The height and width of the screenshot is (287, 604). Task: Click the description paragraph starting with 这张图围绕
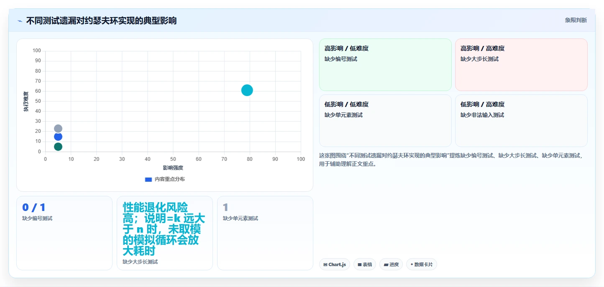pyautogui.click(x=451, y=160)
